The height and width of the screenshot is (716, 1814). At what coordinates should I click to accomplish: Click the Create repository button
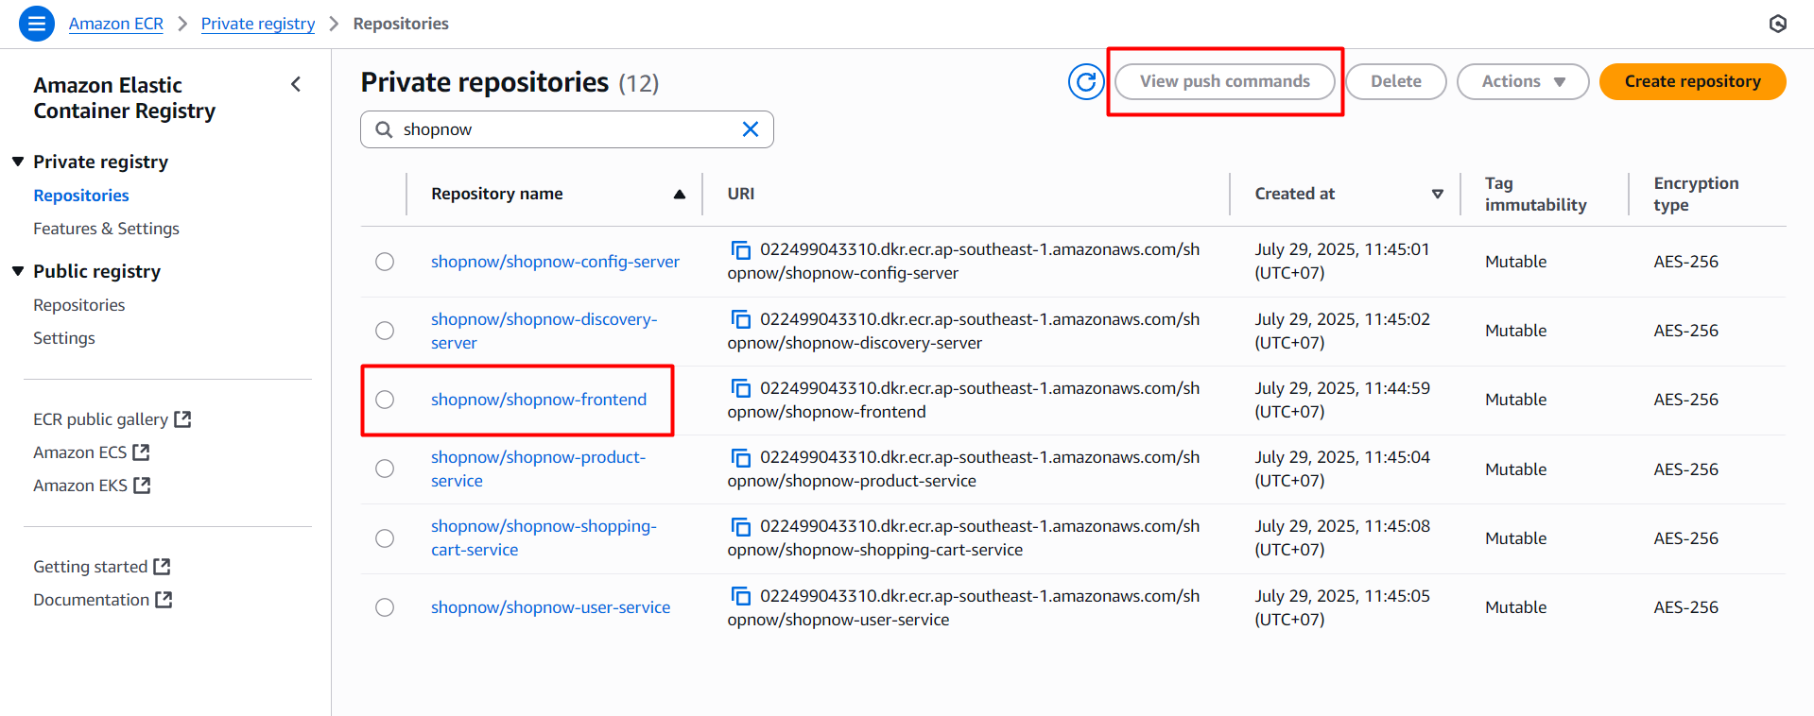point(1691,82)
